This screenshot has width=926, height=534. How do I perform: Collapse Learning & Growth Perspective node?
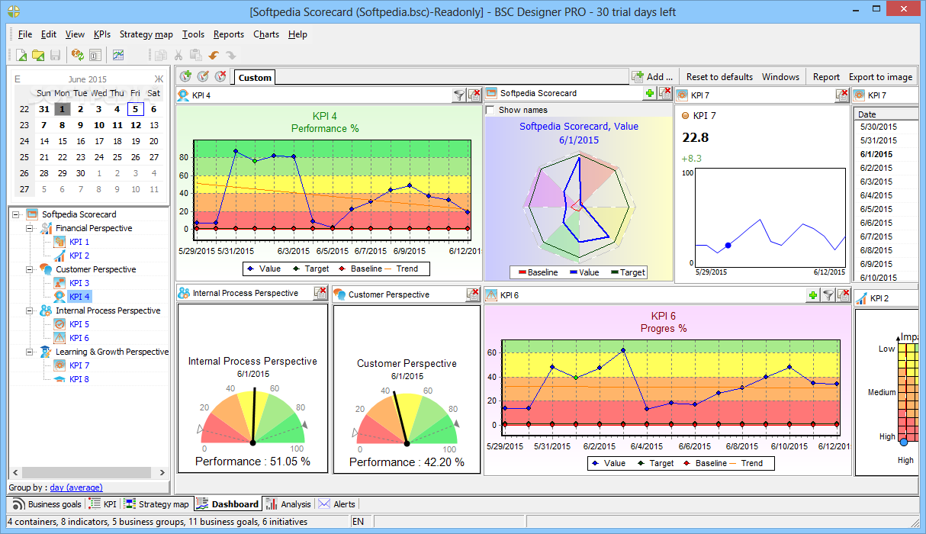(30, 352)
